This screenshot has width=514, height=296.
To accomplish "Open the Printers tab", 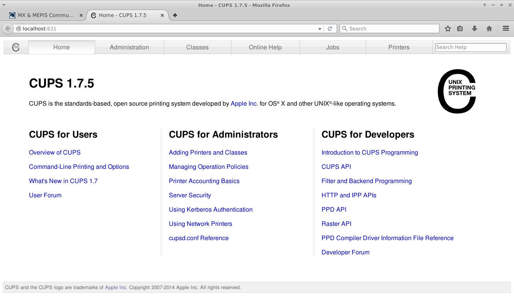I will point(399,47).
